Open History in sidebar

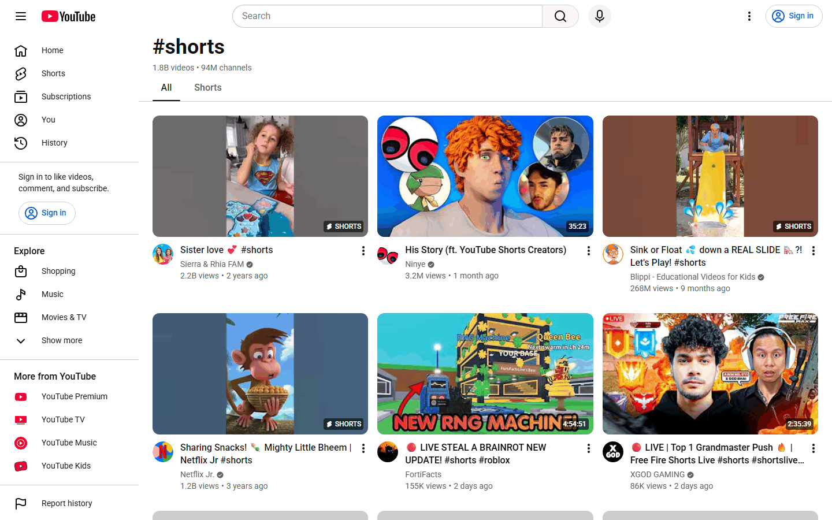[x=69, y=143]
